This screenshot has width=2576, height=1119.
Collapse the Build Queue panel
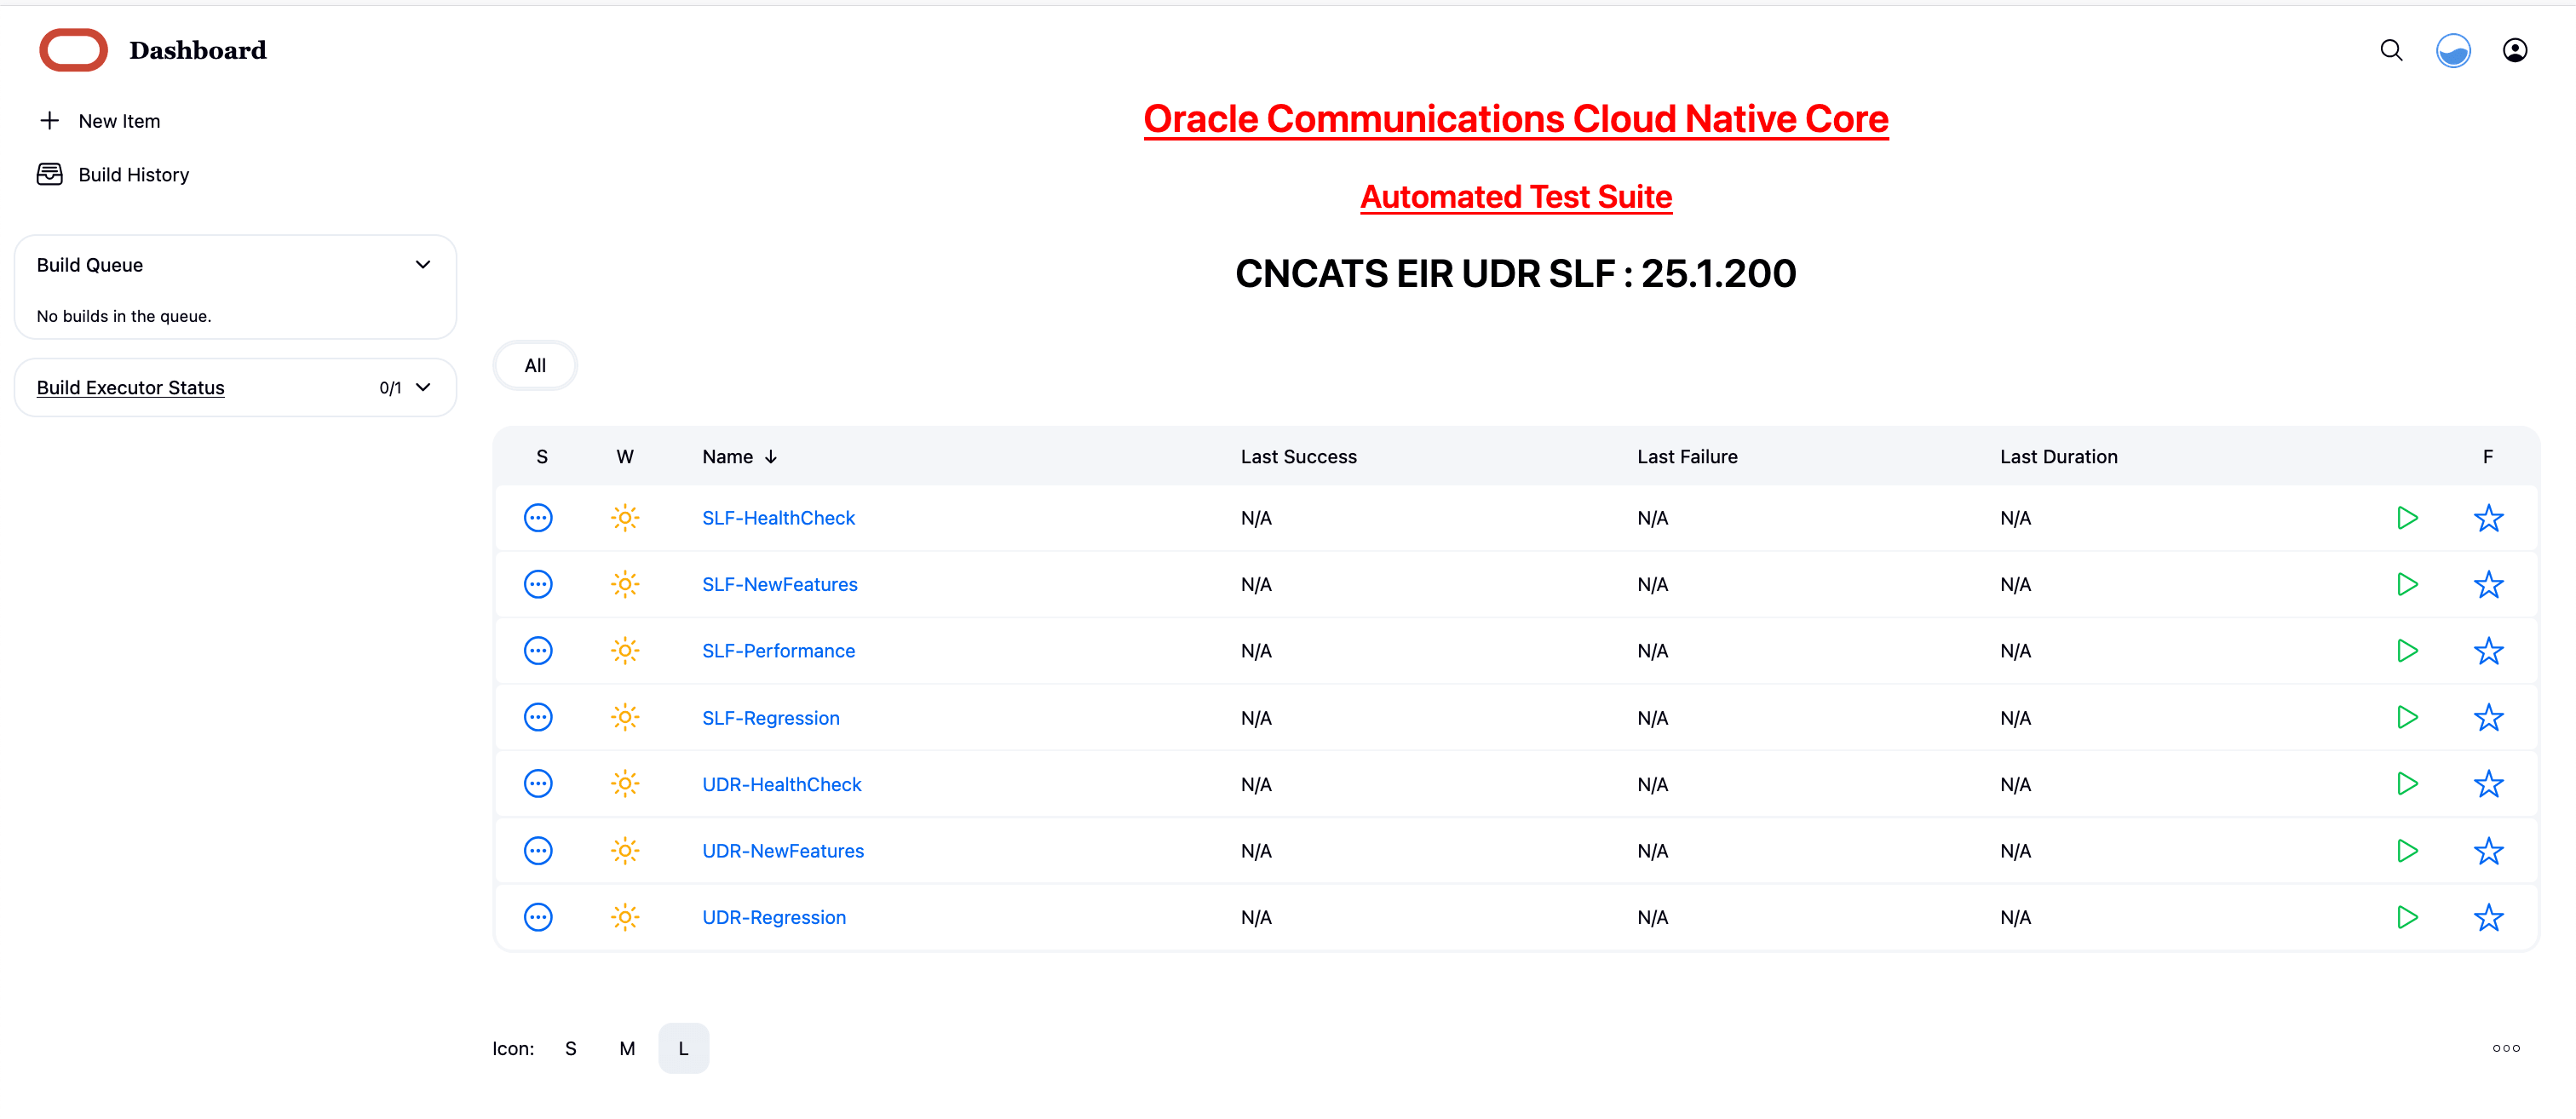[x=423, y=264]
